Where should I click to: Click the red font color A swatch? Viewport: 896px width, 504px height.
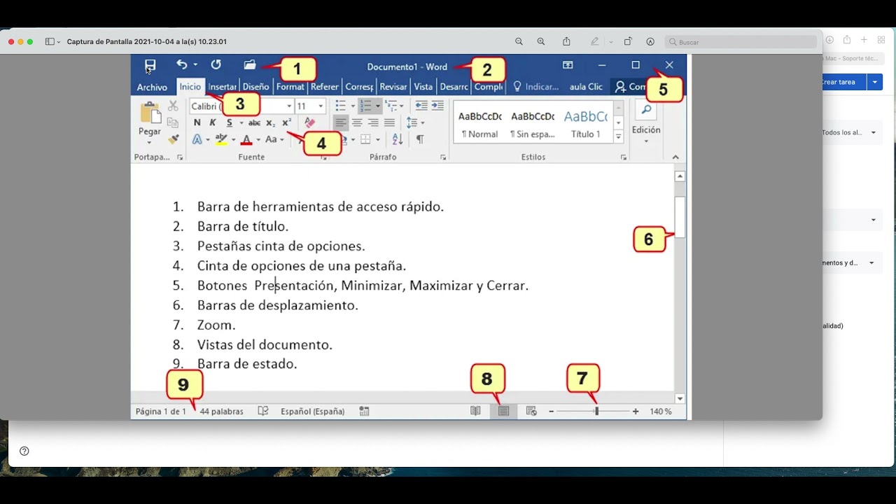tap(246, 139)
